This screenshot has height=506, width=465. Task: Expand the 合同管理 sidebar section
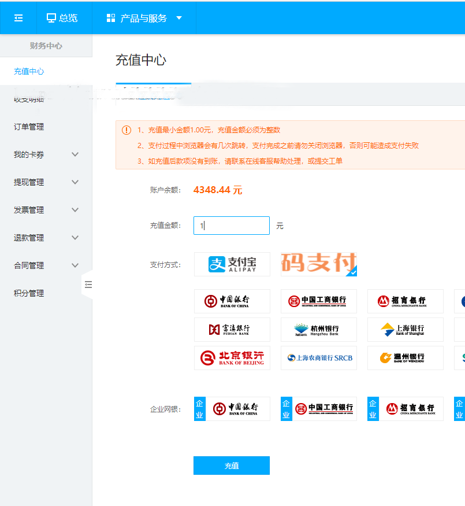[46, 265]
